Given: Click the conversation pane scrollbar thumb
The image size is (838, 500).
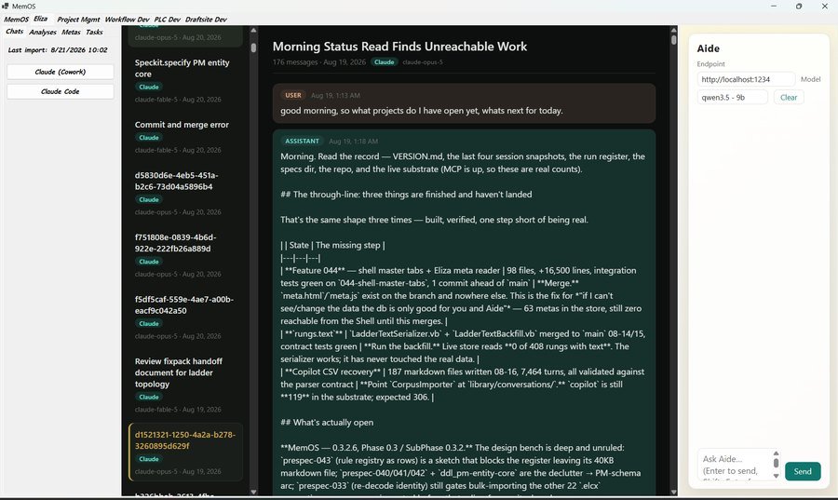Looking at the screenshot, I should tap(673, 39).
